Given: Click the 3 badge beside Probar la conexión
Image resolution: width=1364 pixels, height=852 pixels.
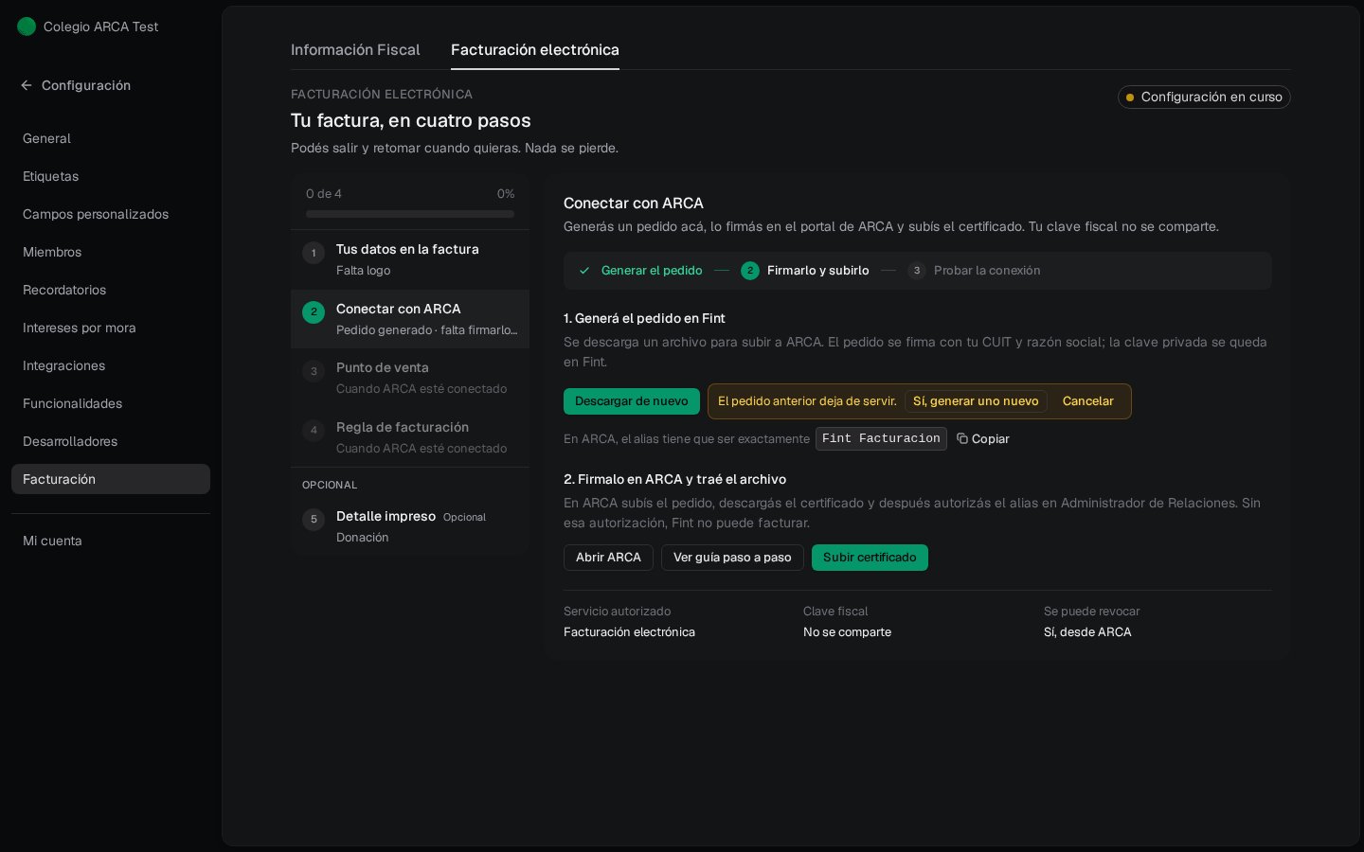Looking at the screenshot, I should pos(917,271).
